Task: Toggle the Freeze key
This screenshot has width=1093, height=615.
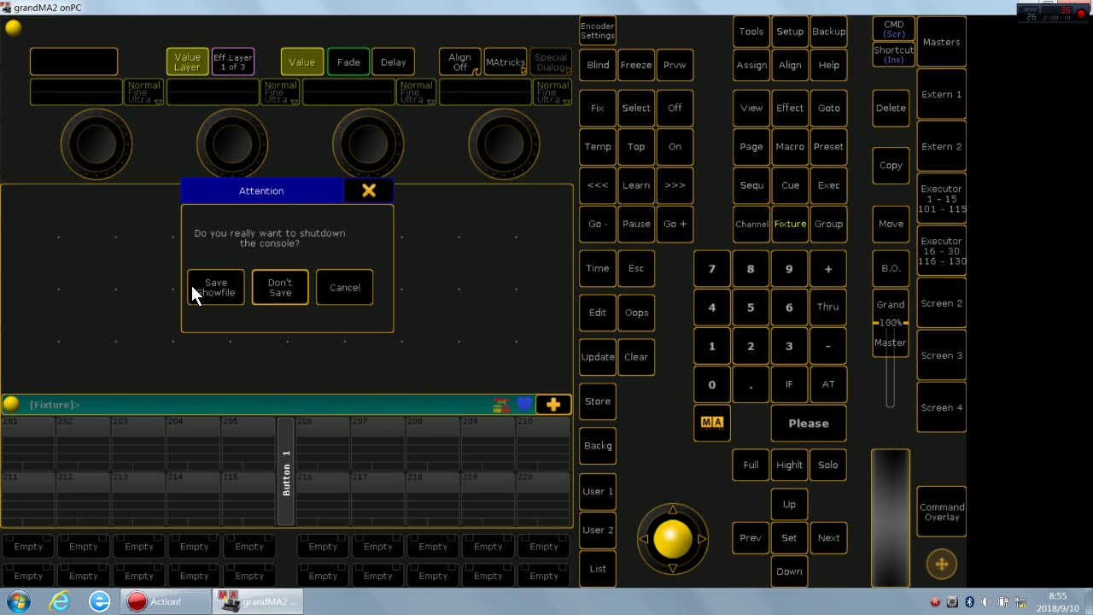Action: [x=636, y=65]
